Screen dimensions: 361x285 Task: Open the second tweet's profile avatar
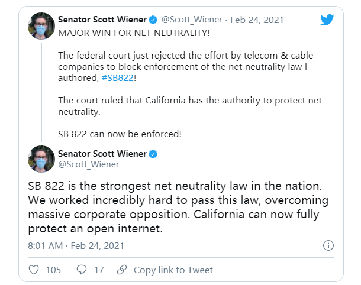click(x=41, y=159)
